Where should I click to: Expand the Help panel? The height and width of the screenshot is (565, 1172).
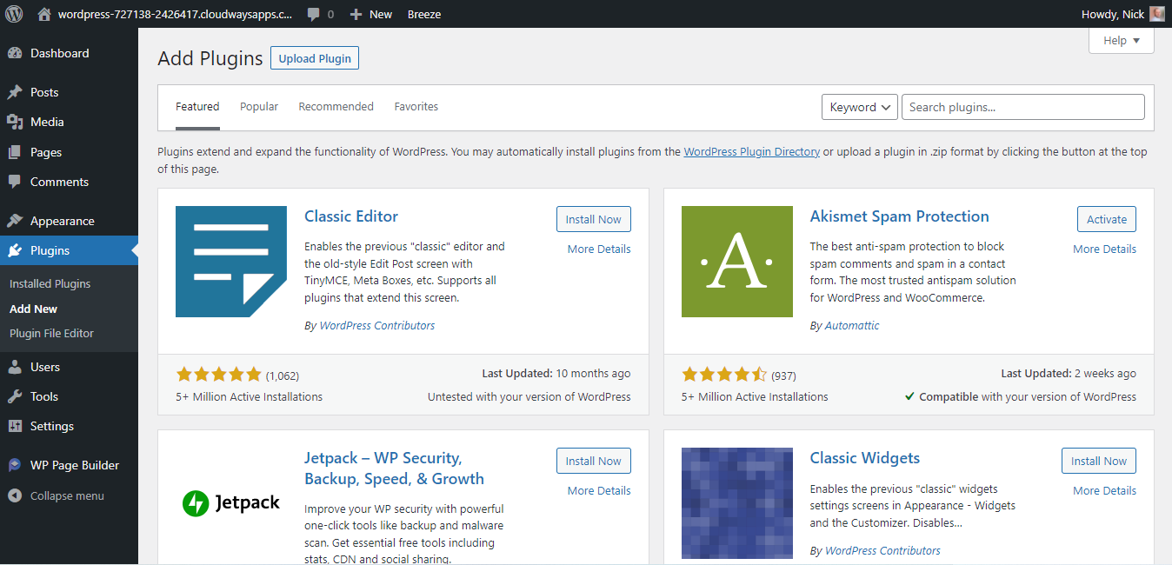tap(1121, 40)
